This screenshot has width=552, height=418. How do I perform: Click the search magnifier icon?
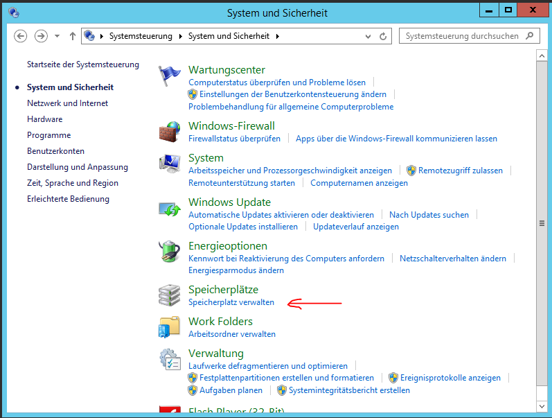click(x=529, y=36)
